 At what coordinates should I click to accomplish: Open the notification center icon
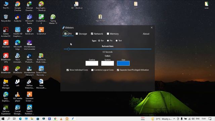pyautogui.click(x=210, y=119)
